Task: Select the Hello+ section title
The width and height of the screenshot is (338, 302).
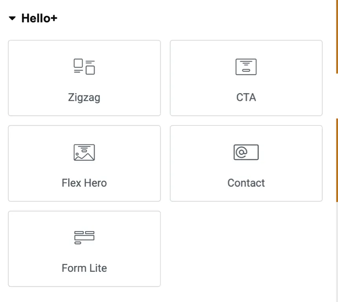Action: pyautogui.click(x=39, y=18)
